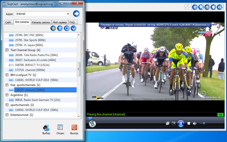Click the Выход exit button
Screen dimensions: 227x142
coord(74,129)
